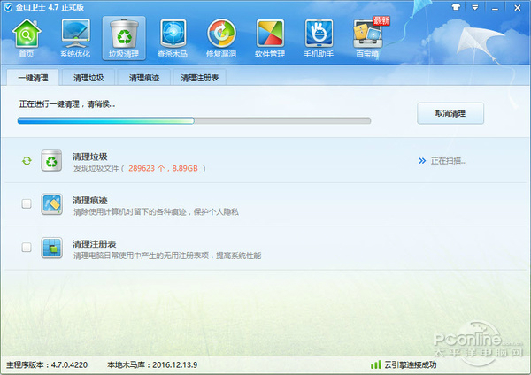
Task: Click the 清理痕迹 row title
Action: pos(89,200)
